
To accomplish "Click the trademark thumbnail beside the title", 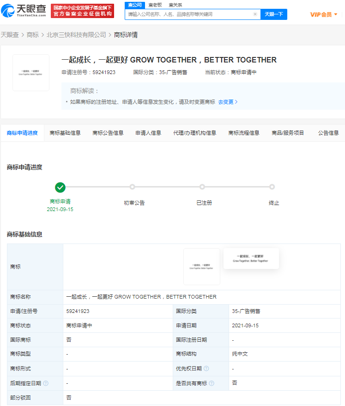I will pyautogui.click(x=31, y=73).
